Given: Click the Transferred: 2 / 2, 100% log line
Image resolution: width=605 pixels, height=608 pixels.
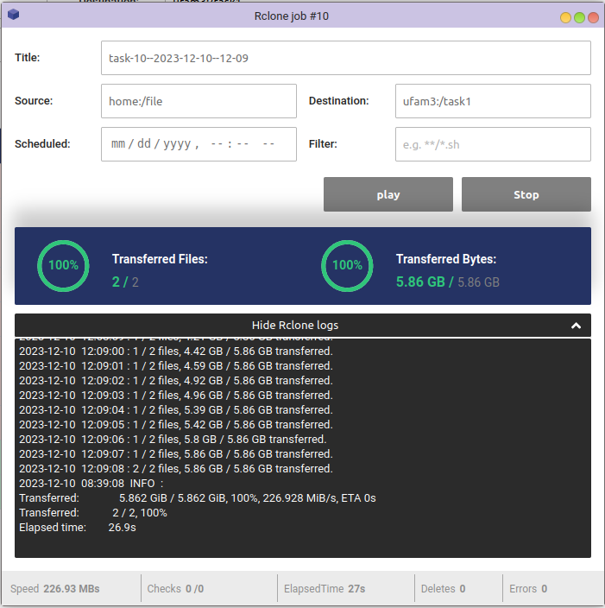Looking at the screenshot, I should pyautogui.click(x=93, y=513).
